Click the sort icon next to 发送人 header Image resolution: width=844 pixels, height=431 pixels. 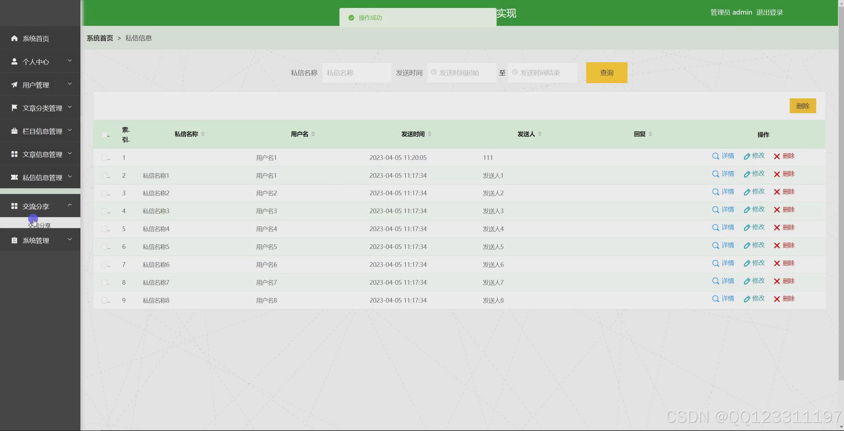click(540, 134)
